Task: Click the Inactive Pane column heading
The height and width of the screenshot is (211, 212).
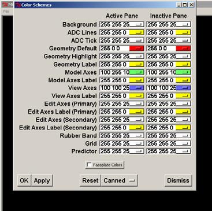Action: pos(169,16)
